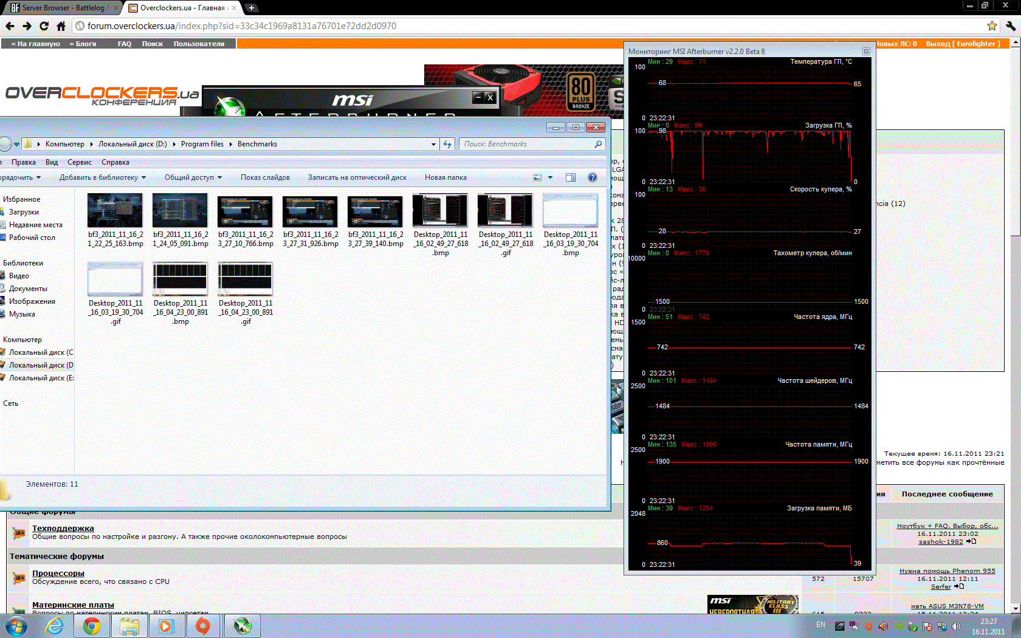Open Chrome home page button
The image size is (1021, 638).
61,26
